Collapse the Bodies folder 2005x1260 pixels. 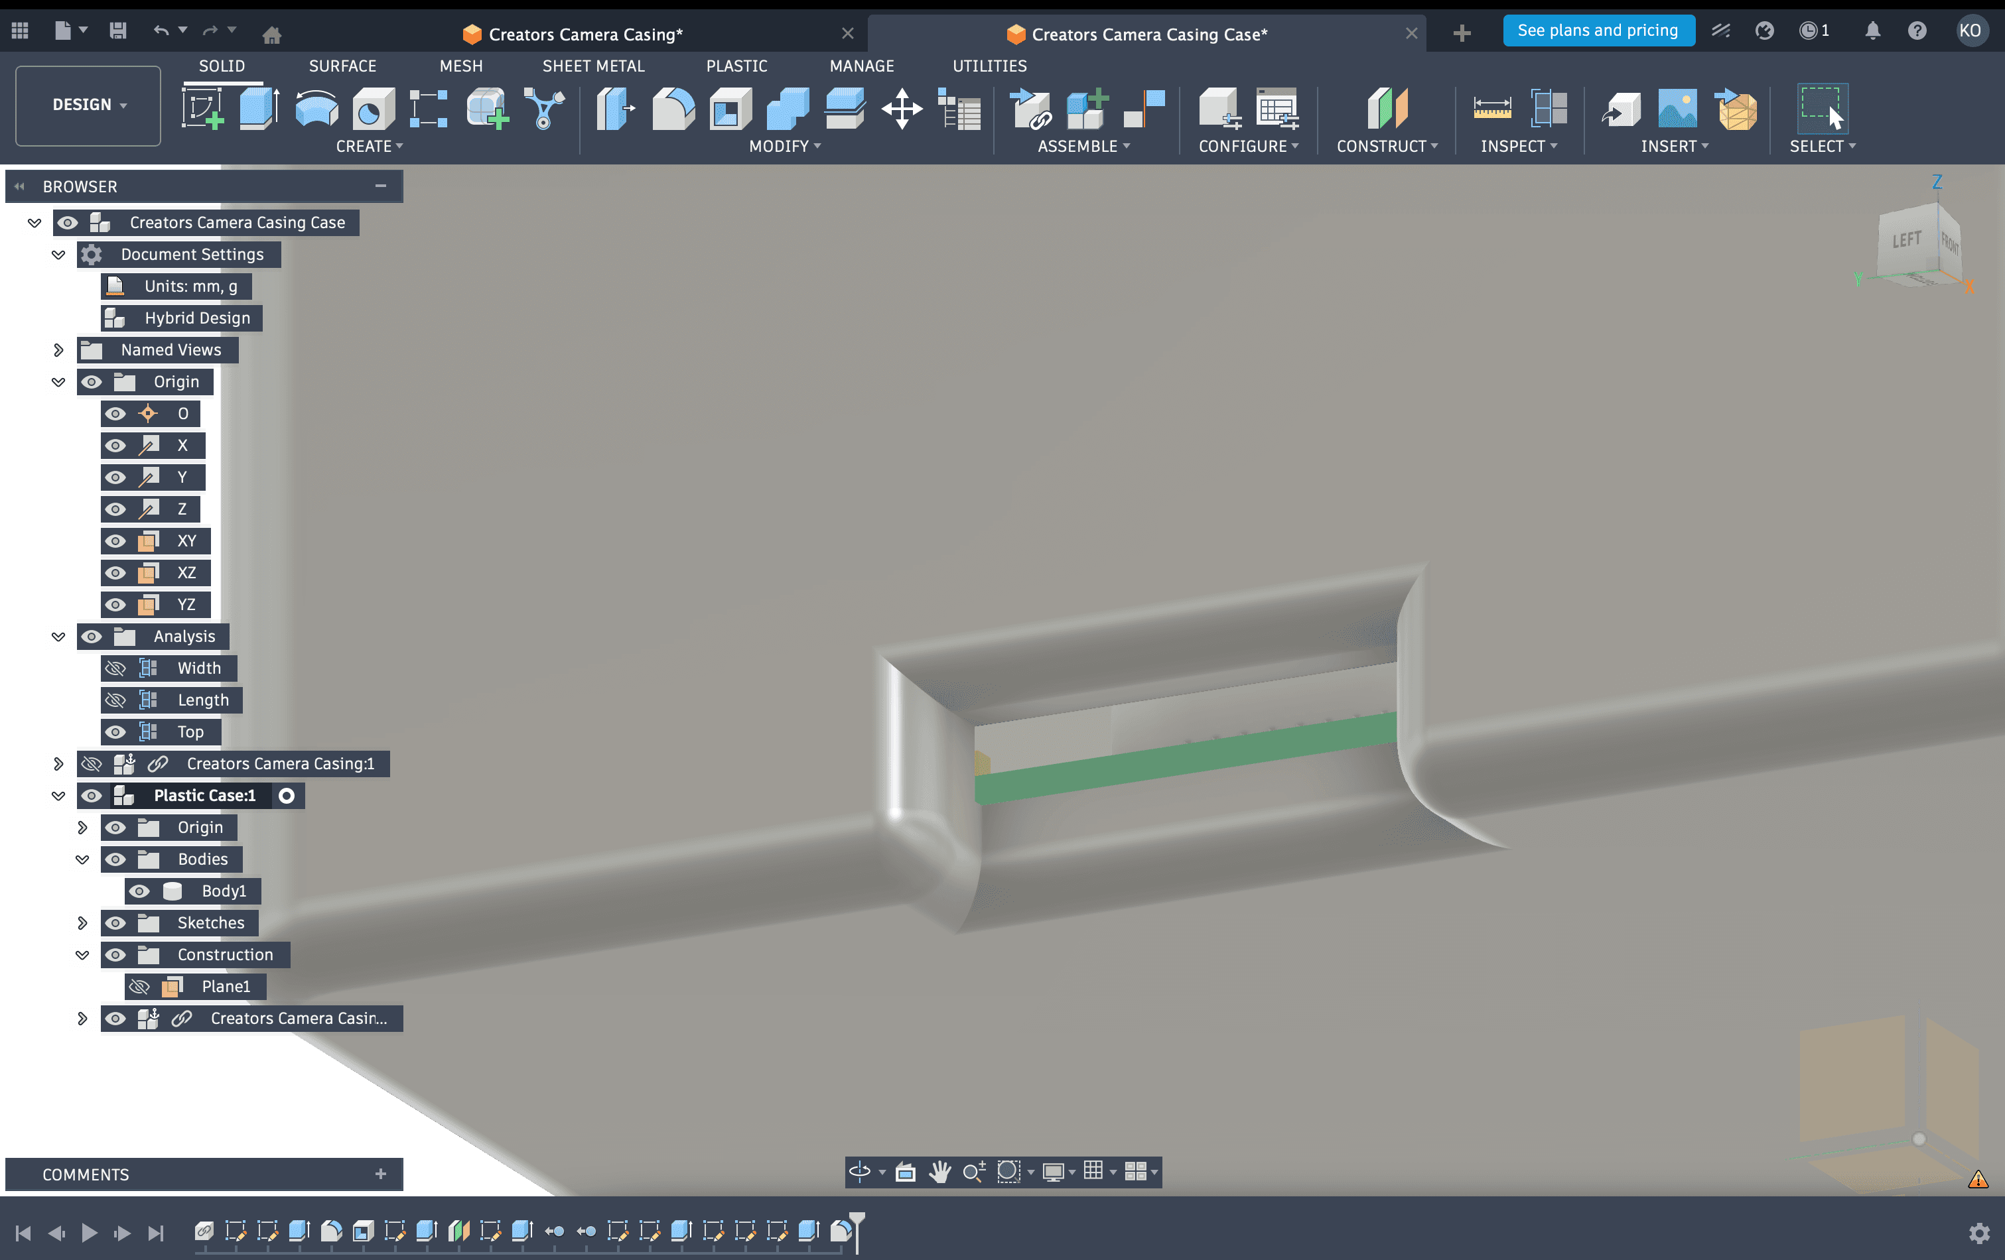tap(82, 859)
